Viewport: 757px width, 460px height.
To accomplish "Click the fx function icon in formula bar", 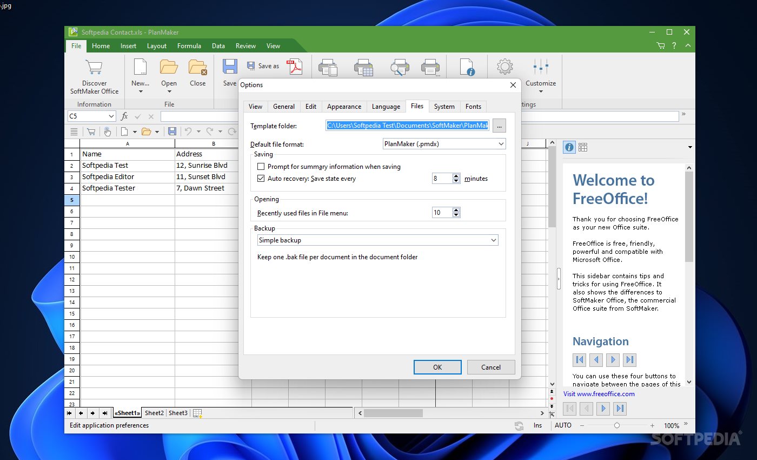I will [124, 116].
